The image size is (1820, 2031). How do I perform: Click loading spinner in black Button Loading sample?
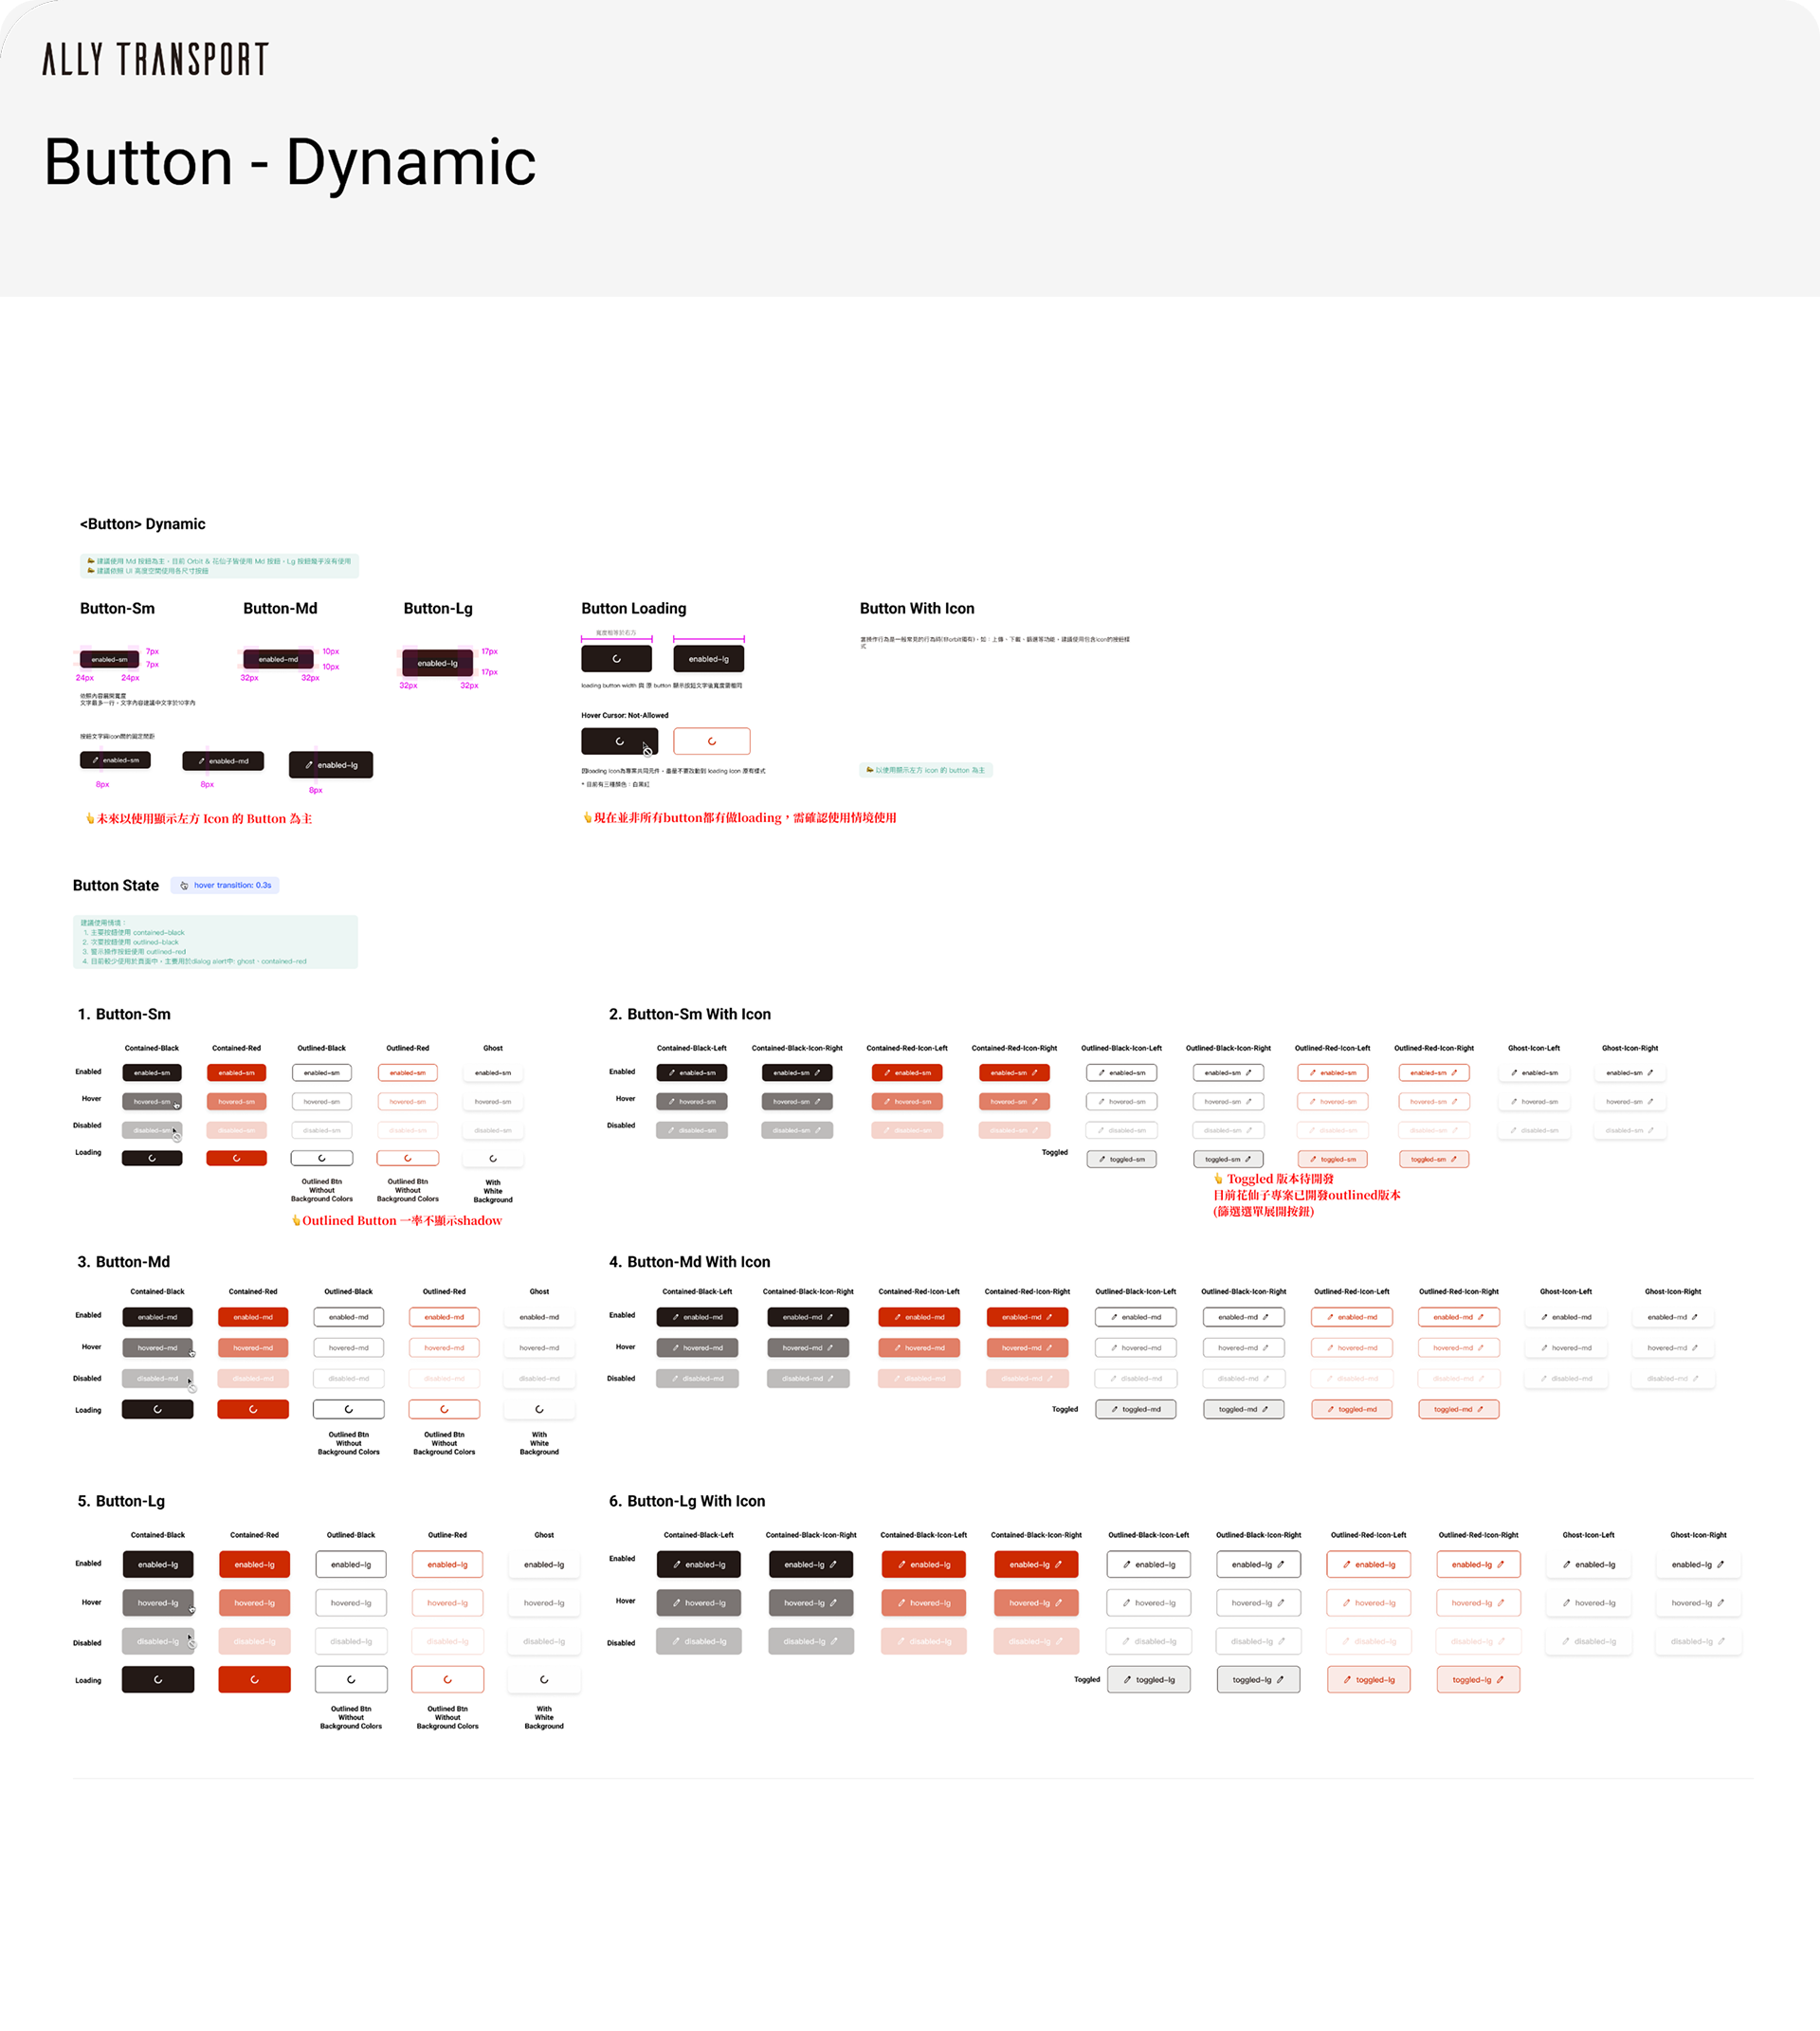pyautogui.click(x=616, y=659)
